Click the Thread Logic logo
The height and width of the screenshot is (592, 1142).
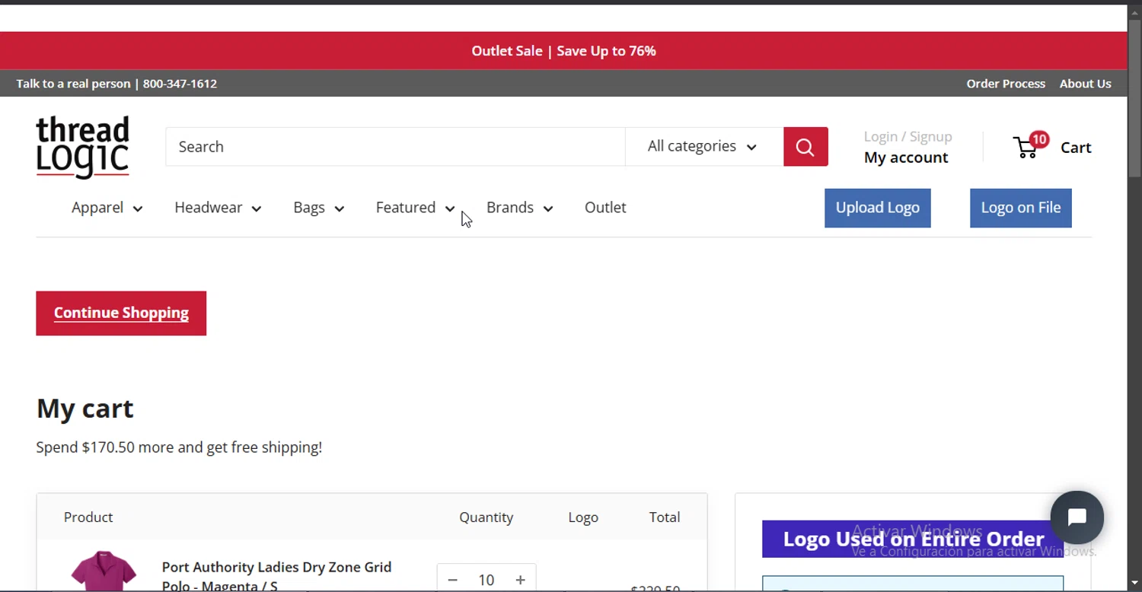click(x=82, y=147)
